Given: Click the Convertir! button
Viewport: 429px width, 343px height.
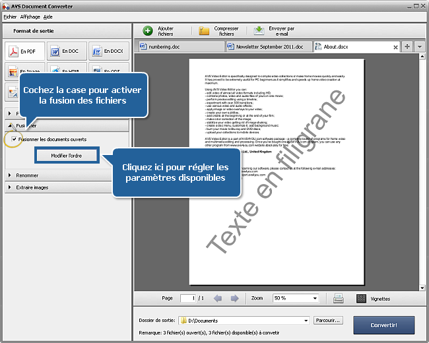Looking at the screenshot, I should tap(384, 325).
